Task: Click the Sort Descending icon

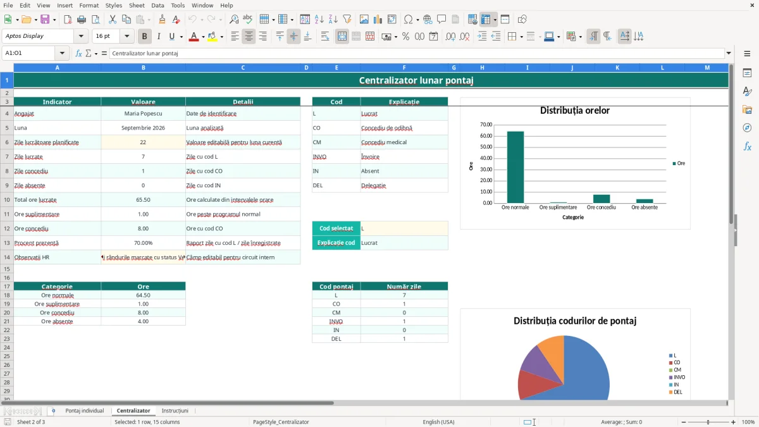Action: tap(333, 20)
